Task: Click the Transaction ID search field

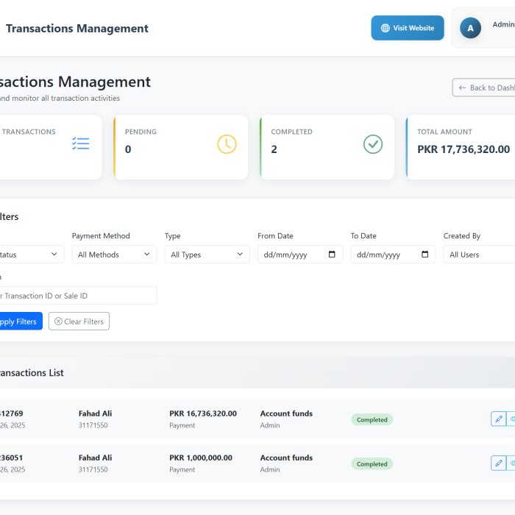Action: (77, 296)
